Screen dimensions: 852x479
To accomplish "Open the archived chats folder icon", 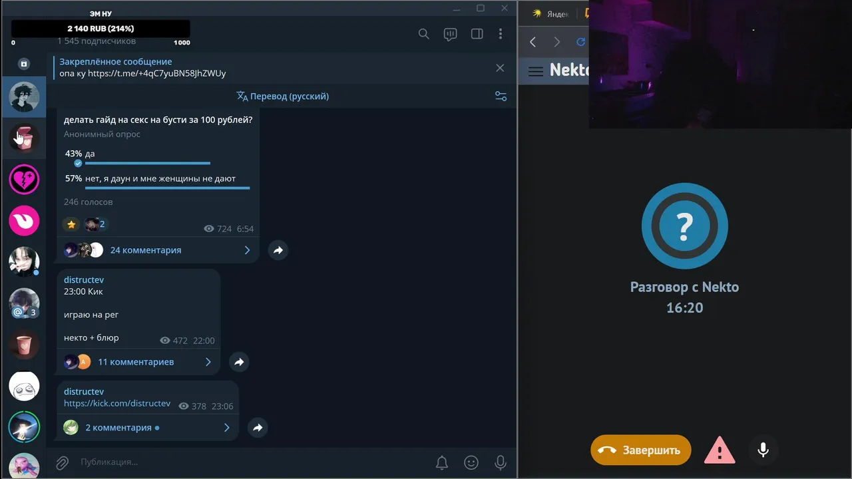I will (x=24, y=64).
